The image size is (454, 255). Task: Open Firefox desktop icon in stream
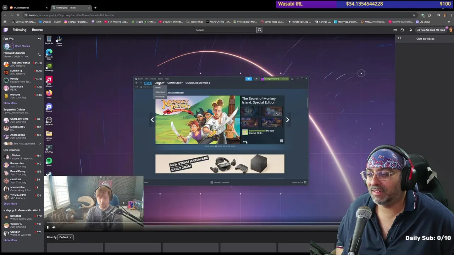[49, 94]
